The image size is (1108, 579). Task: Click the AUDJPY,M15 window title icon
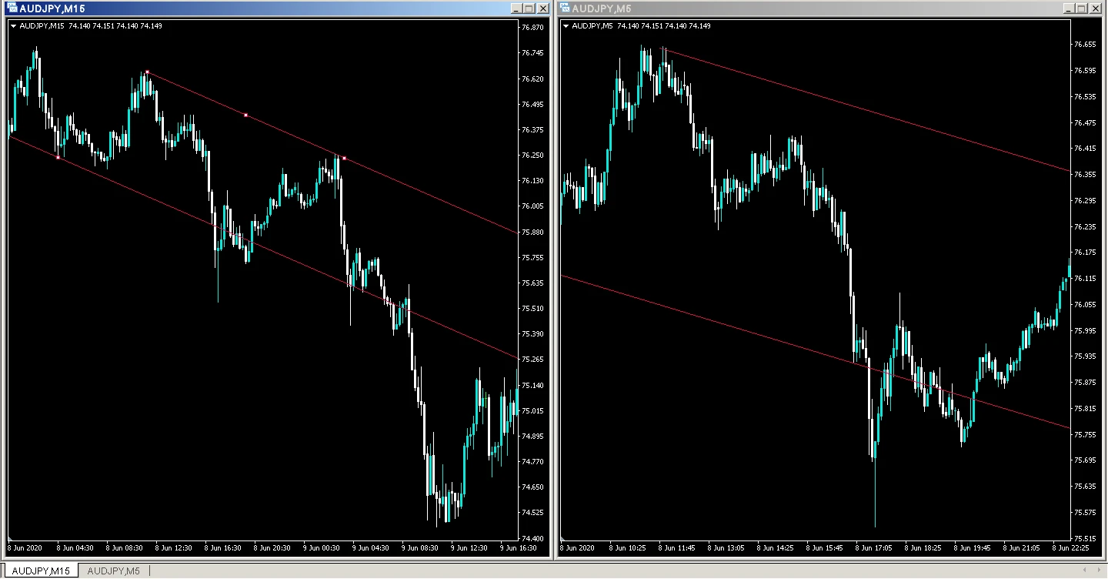pos(12,8)
